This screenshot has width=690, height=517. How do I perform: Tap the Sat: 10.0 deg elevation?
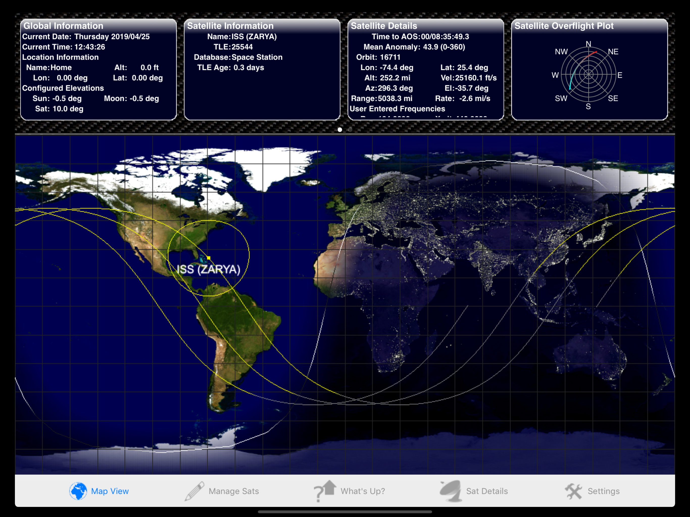(59, 109)
